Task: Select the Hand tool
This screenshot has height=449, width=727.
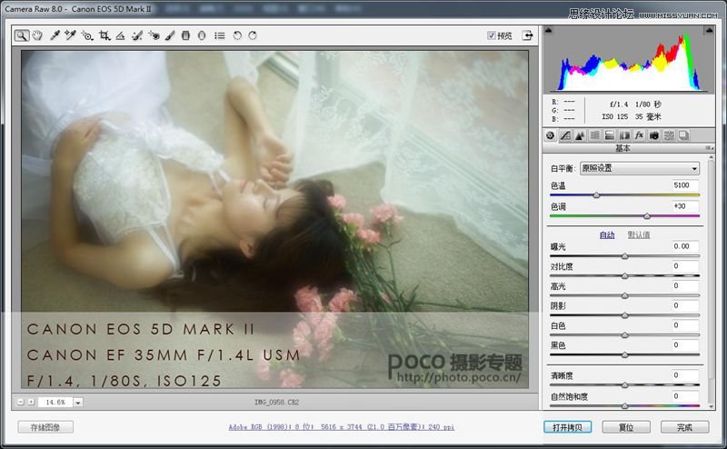Action: point(37,35)
